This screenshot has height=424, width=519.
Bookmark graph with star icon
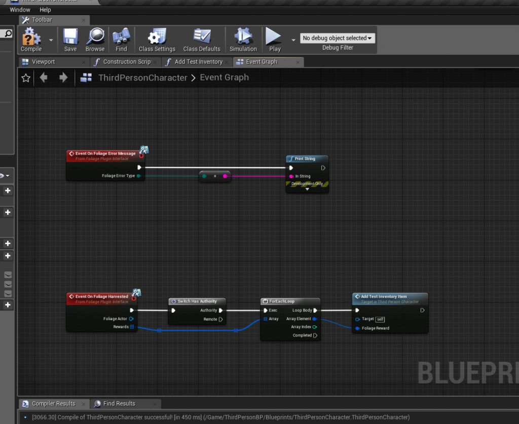click(x=26, y=78)
